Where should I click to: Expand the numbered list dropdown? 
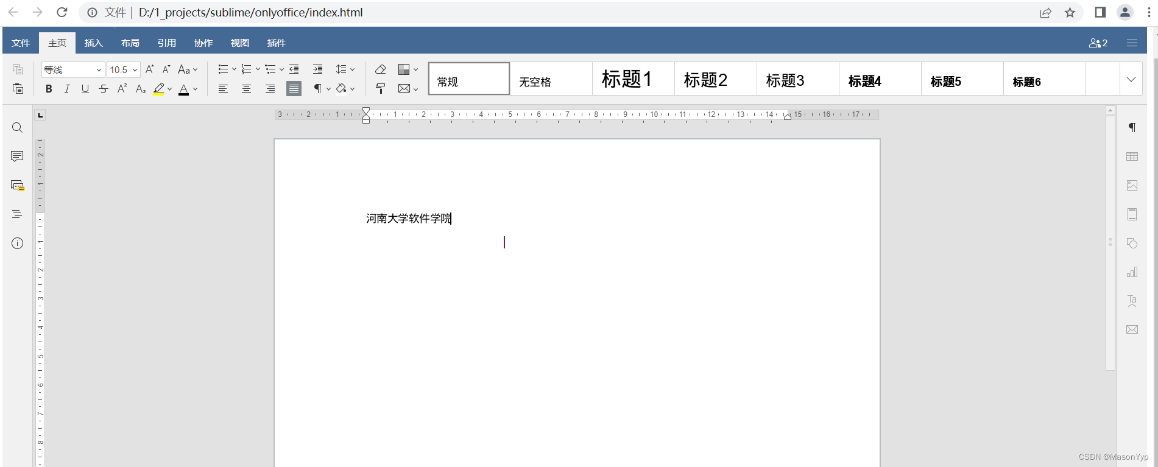point(258,69)
